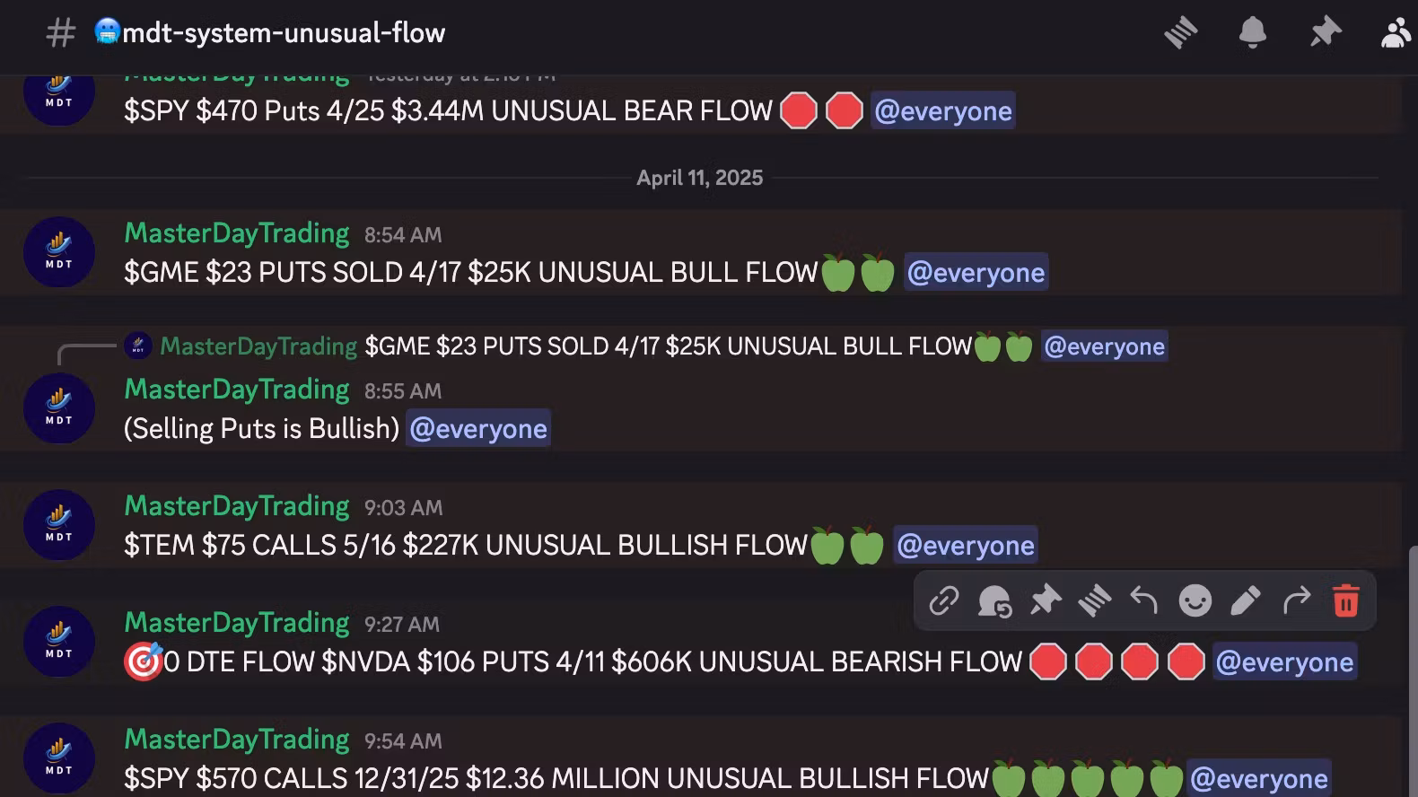Click @everyone mention in $TEM calls message
Viewport: 1418px width, 797px height.
[966, 546]
